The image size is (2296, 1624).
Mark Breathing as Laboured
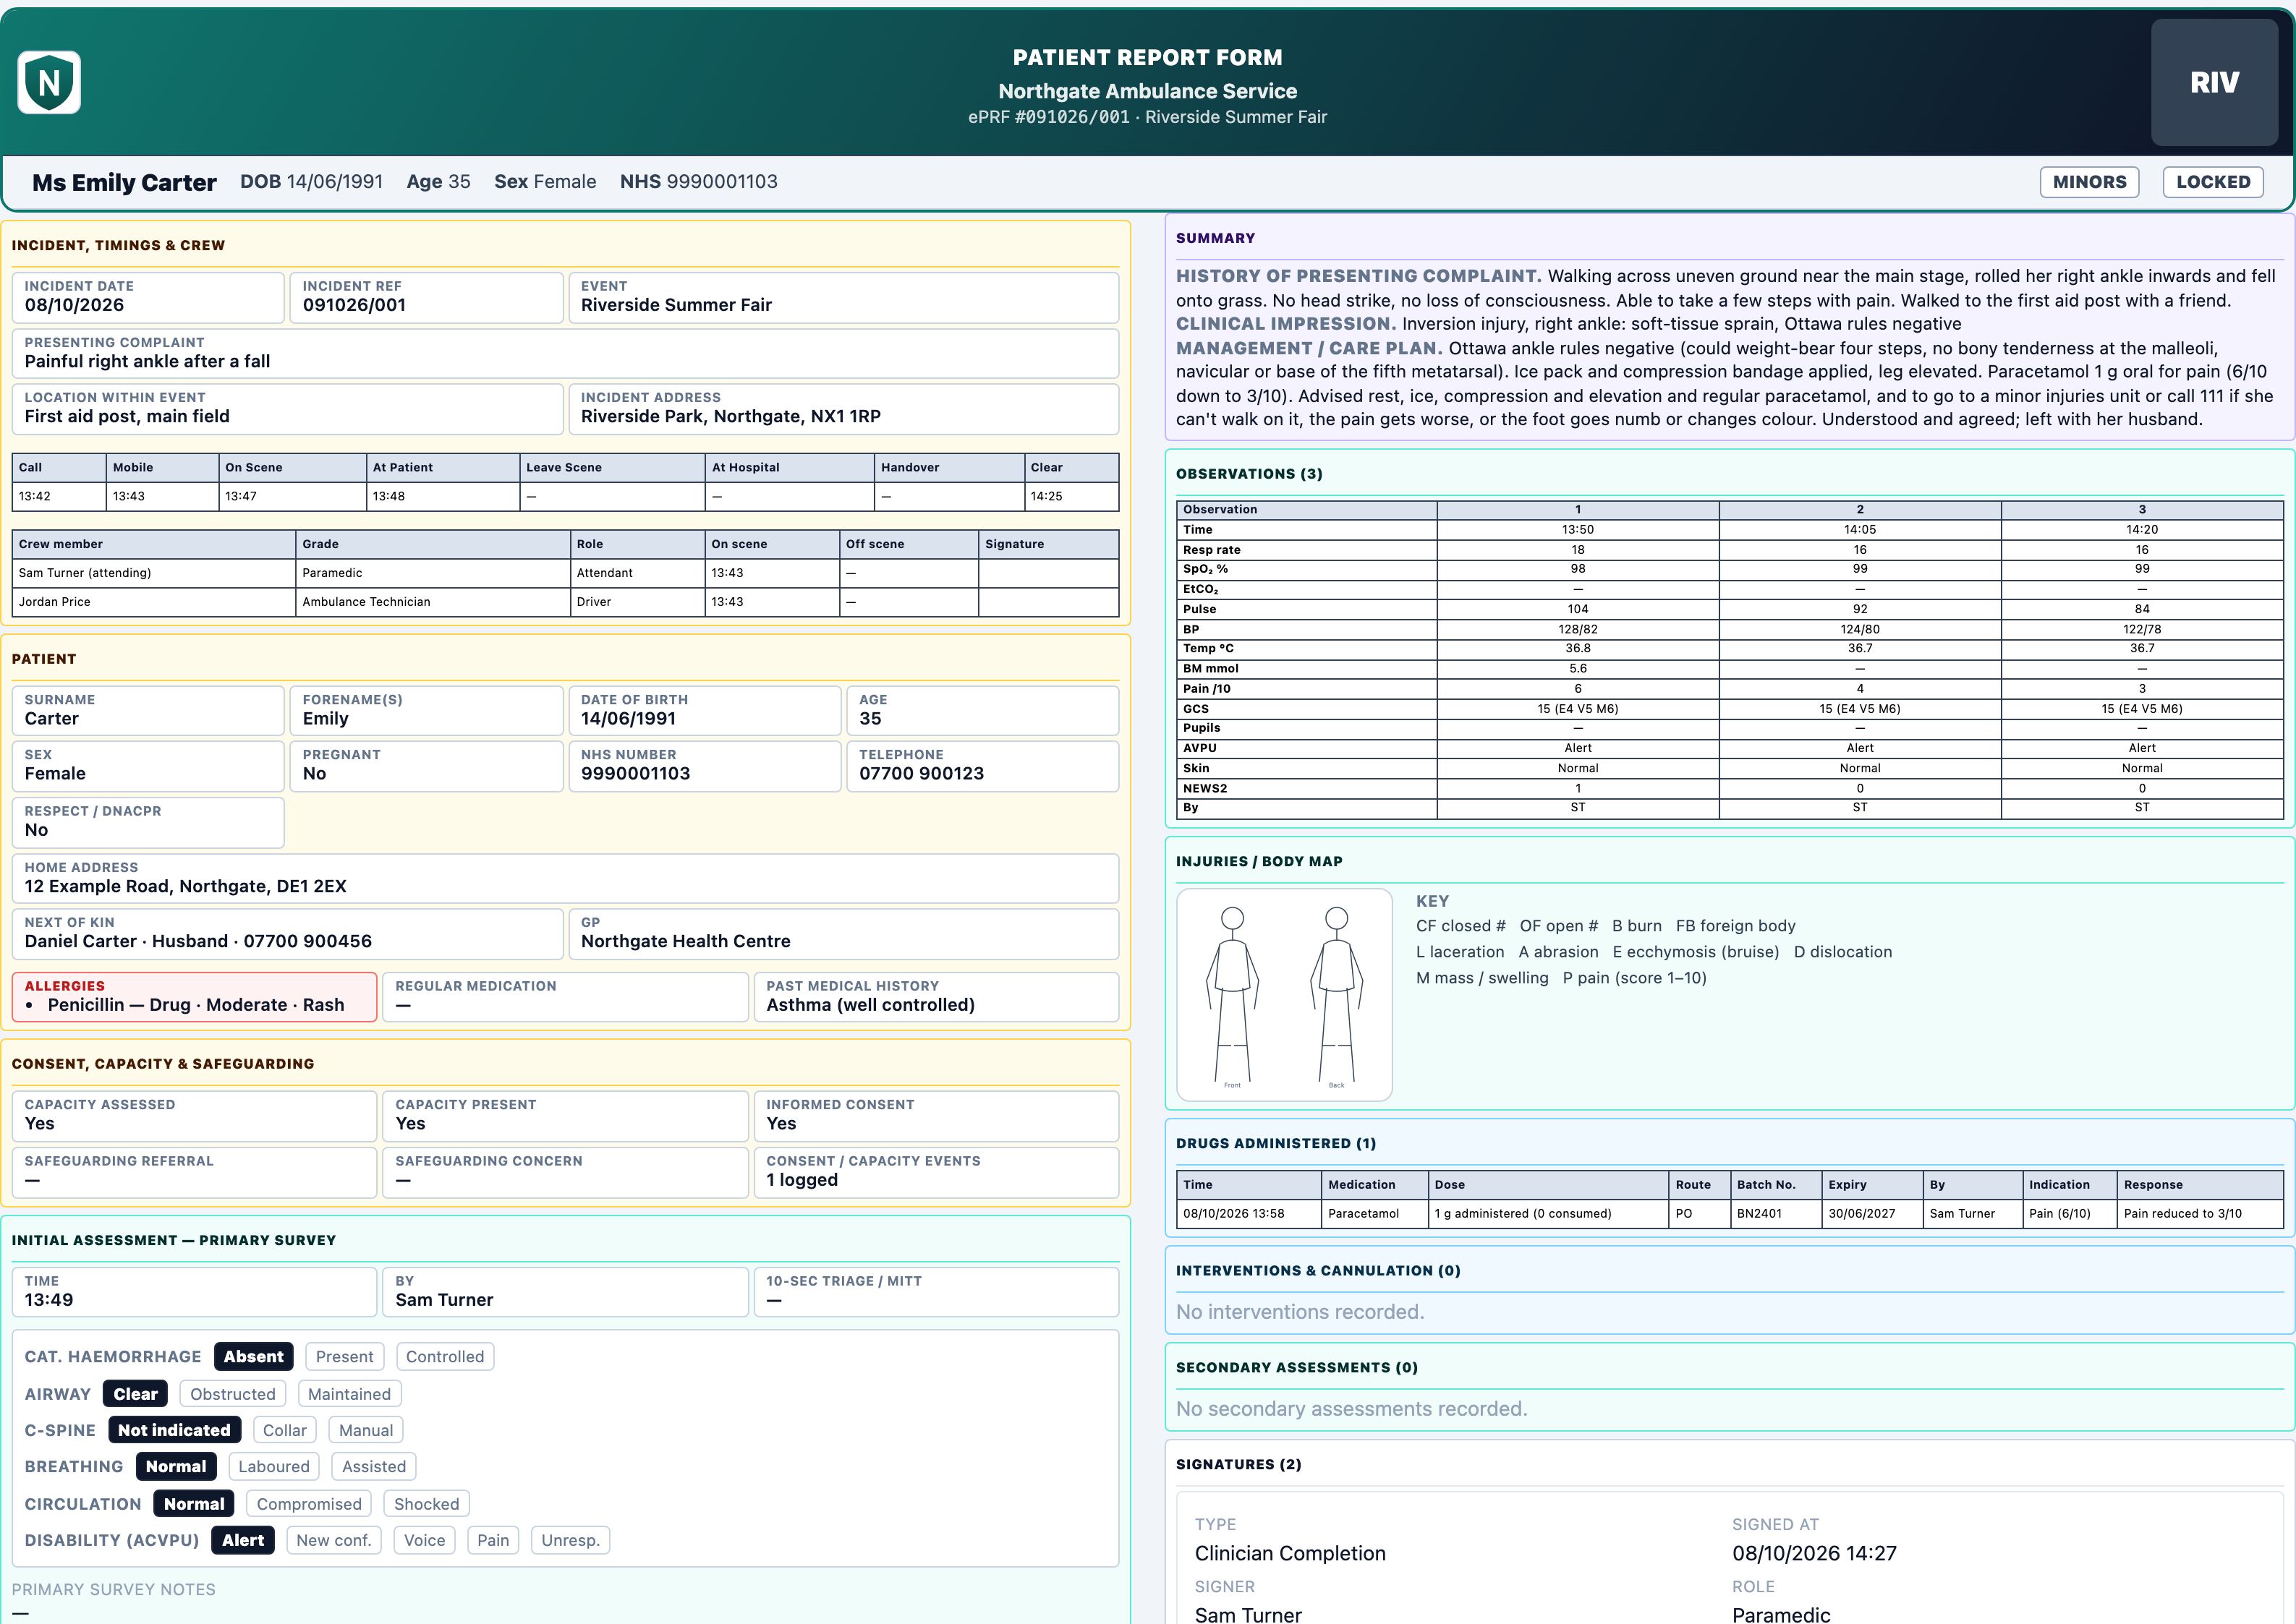coord(274,1466)
